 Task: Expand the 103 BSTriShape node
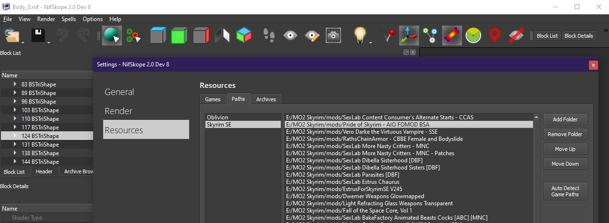(x=15, y=110)
